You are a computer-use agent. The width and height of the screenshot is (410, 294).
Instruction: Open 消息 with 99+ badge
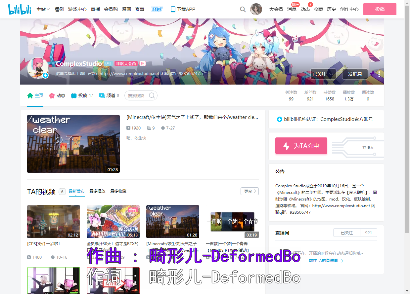point(292,9)
